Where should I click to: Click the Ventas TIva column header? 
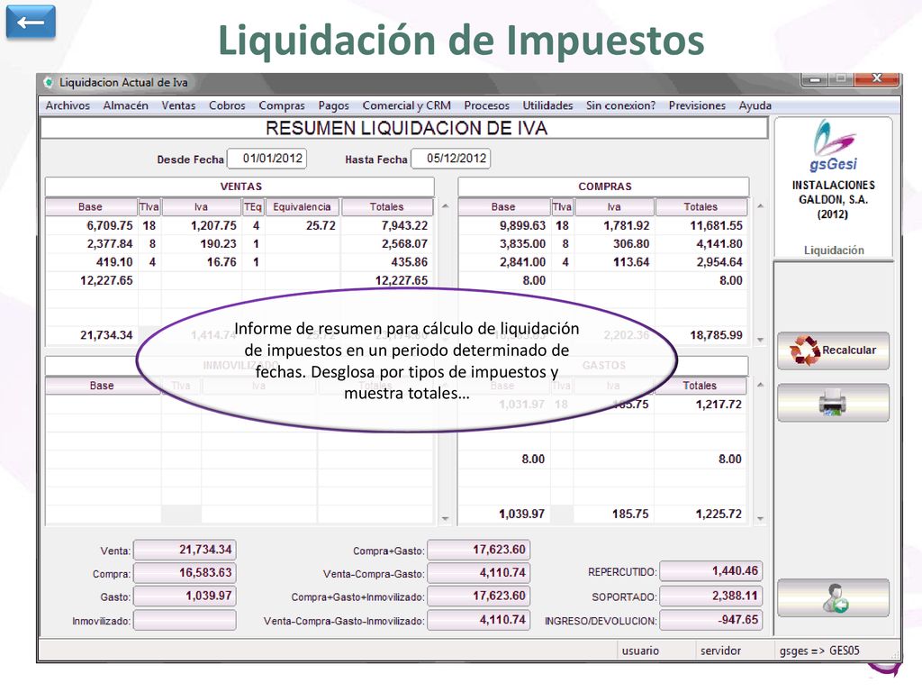pos(149,207)
